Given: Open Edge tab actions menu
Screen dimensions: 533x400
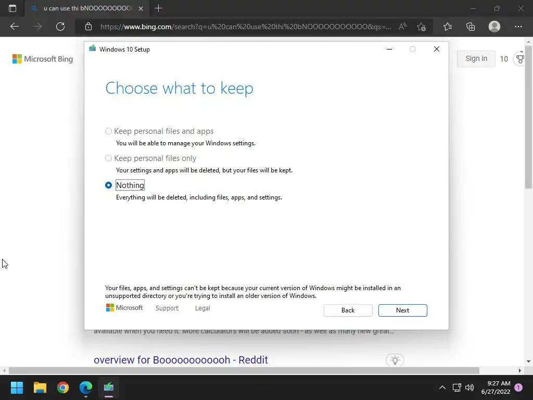Looking at the screenshot, I should tap(12, 8).
